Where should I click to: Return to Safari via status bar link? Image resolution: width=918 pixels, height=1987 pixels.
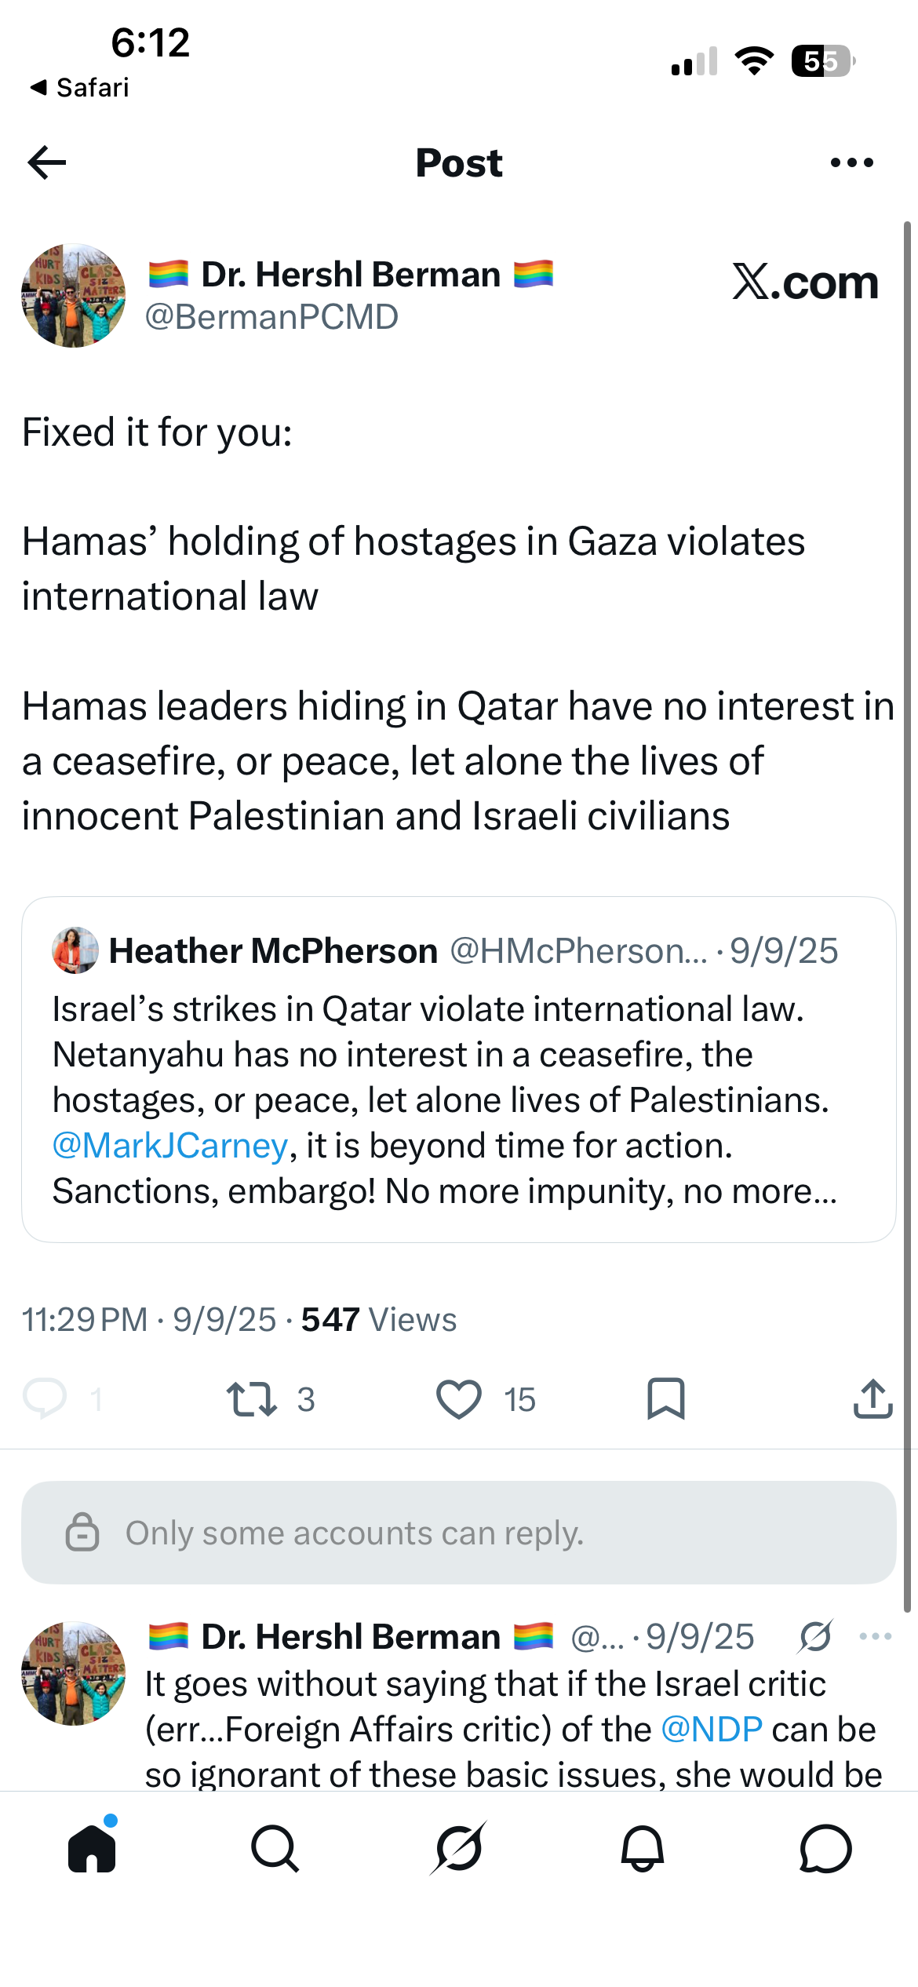(x=79, y=87)
